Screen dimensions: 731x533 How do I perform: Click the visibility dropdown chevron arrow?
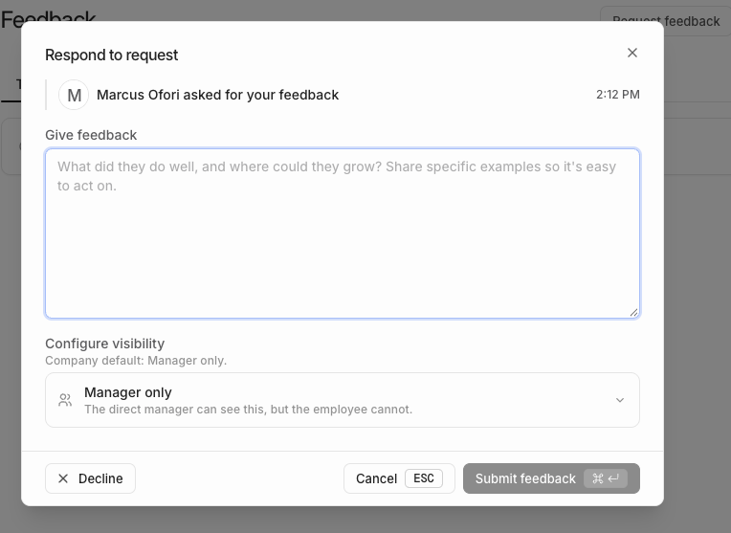coord(620,400)
